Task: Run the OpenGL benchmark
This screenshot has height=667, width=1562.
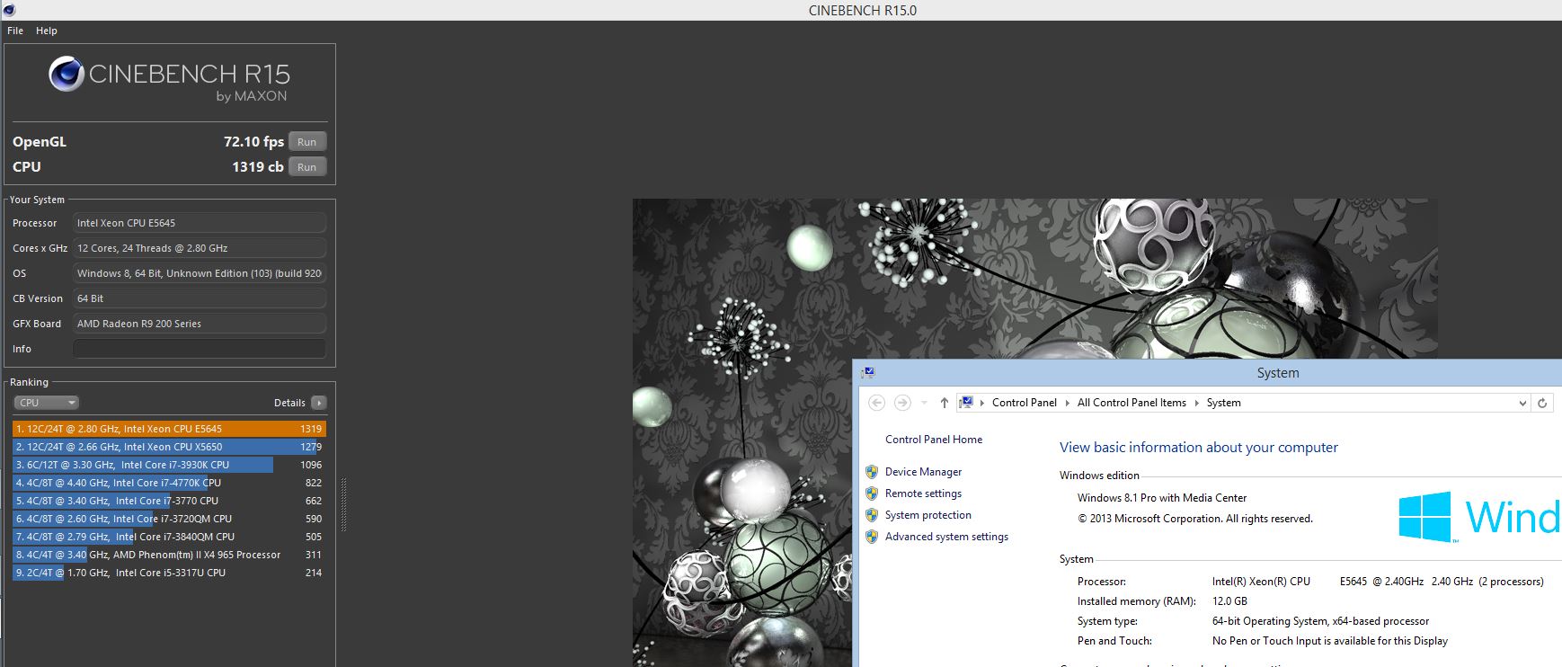Action: point(307,142)
